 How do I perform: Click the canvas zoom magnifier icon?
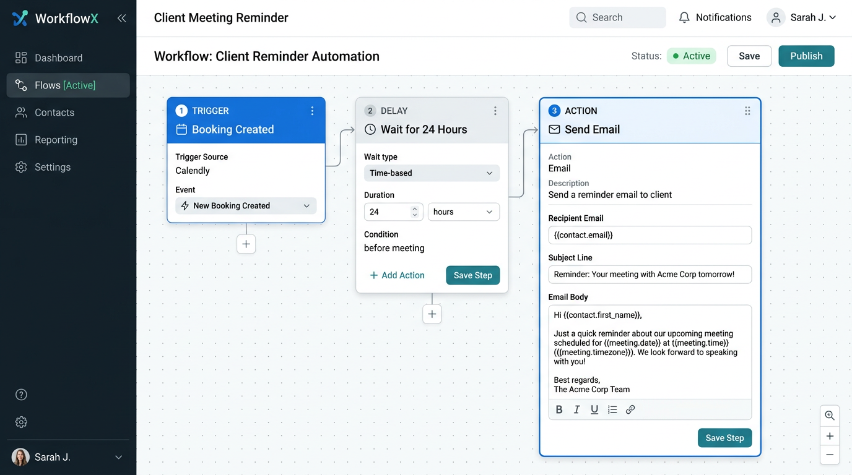(x=830, y=416)
